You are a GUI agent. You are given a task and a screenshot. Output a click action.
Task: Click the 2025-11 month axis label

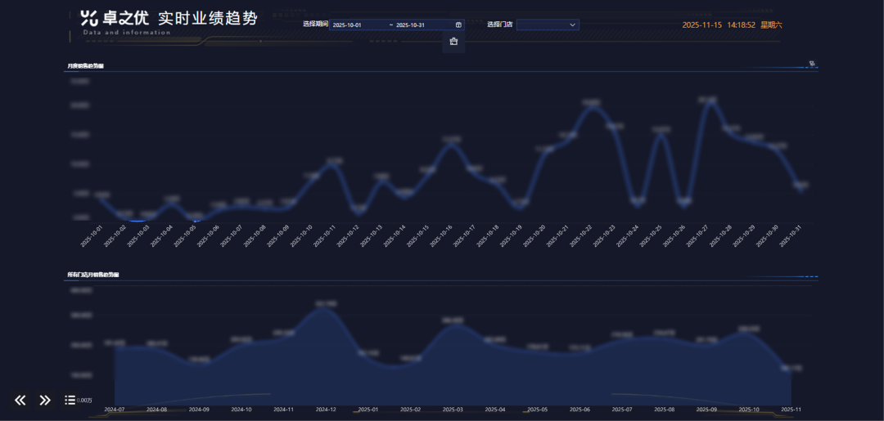point(791,409)
